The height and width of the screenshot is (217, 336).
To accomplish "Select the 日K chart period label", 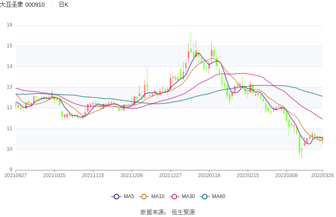I will coord(63,5).
